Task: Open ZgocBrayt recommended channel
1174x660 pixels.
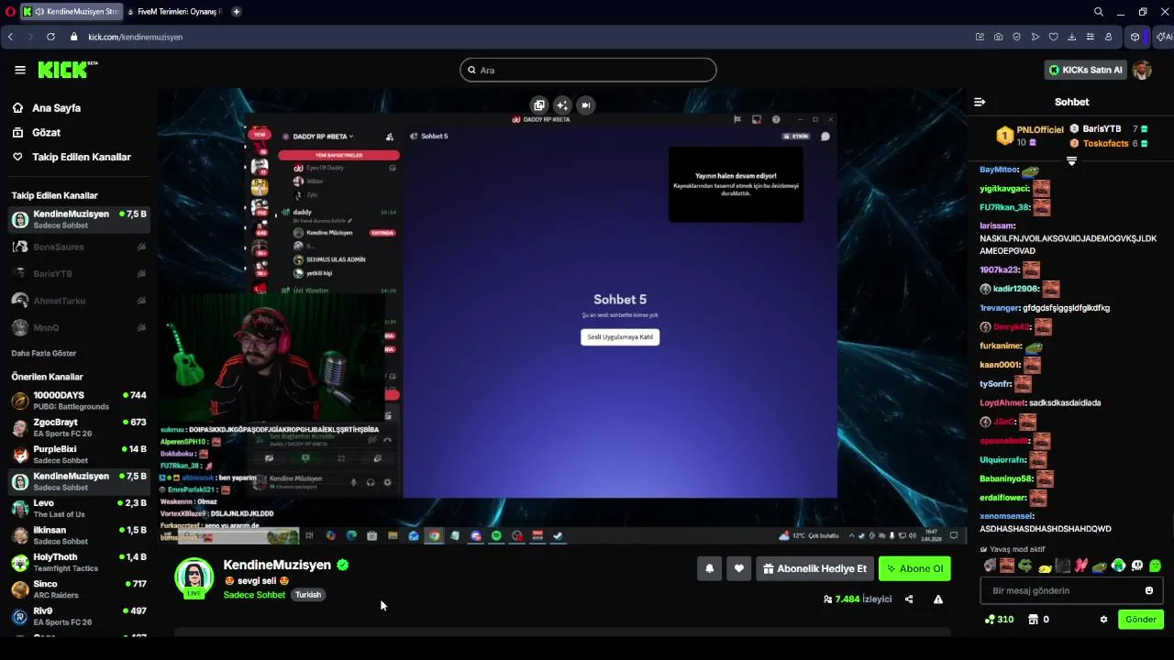Action: [x=79, y=428]
